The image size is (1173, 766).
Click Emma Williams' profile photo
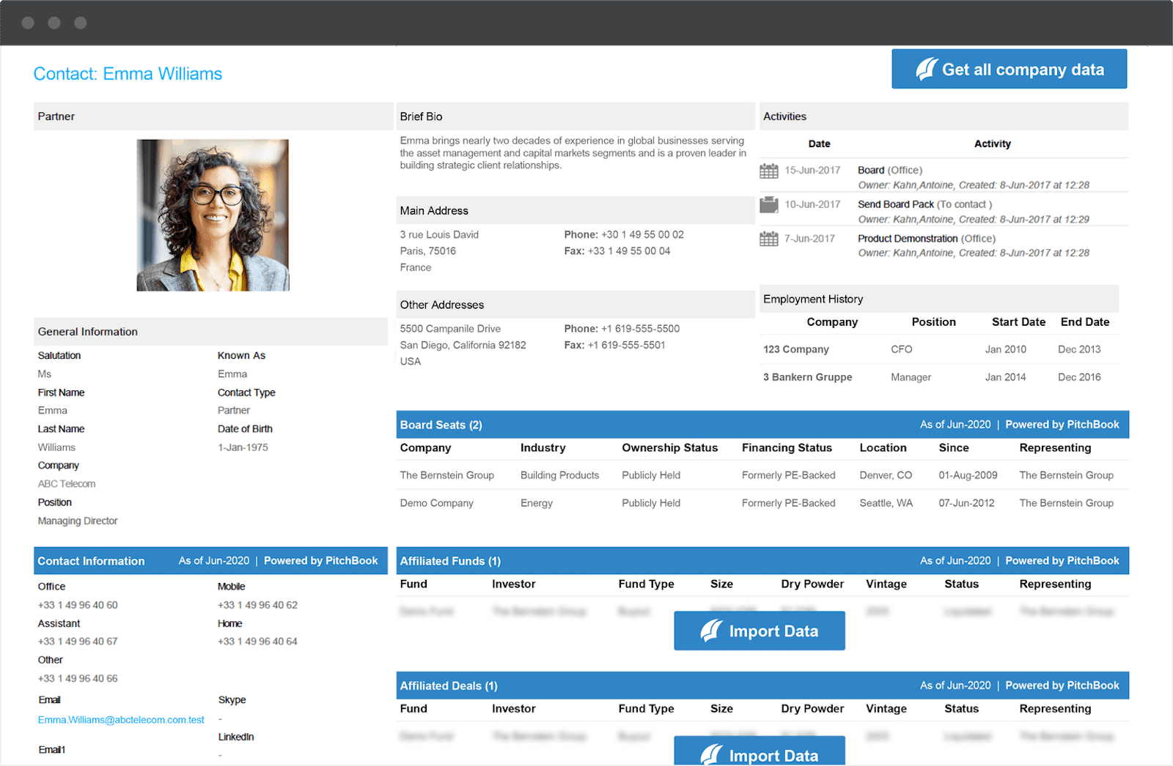pyautogui.click(x=213, y=215)
